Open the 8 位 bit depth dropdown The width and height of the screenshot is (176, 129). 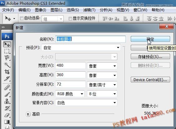coord(102,94)
